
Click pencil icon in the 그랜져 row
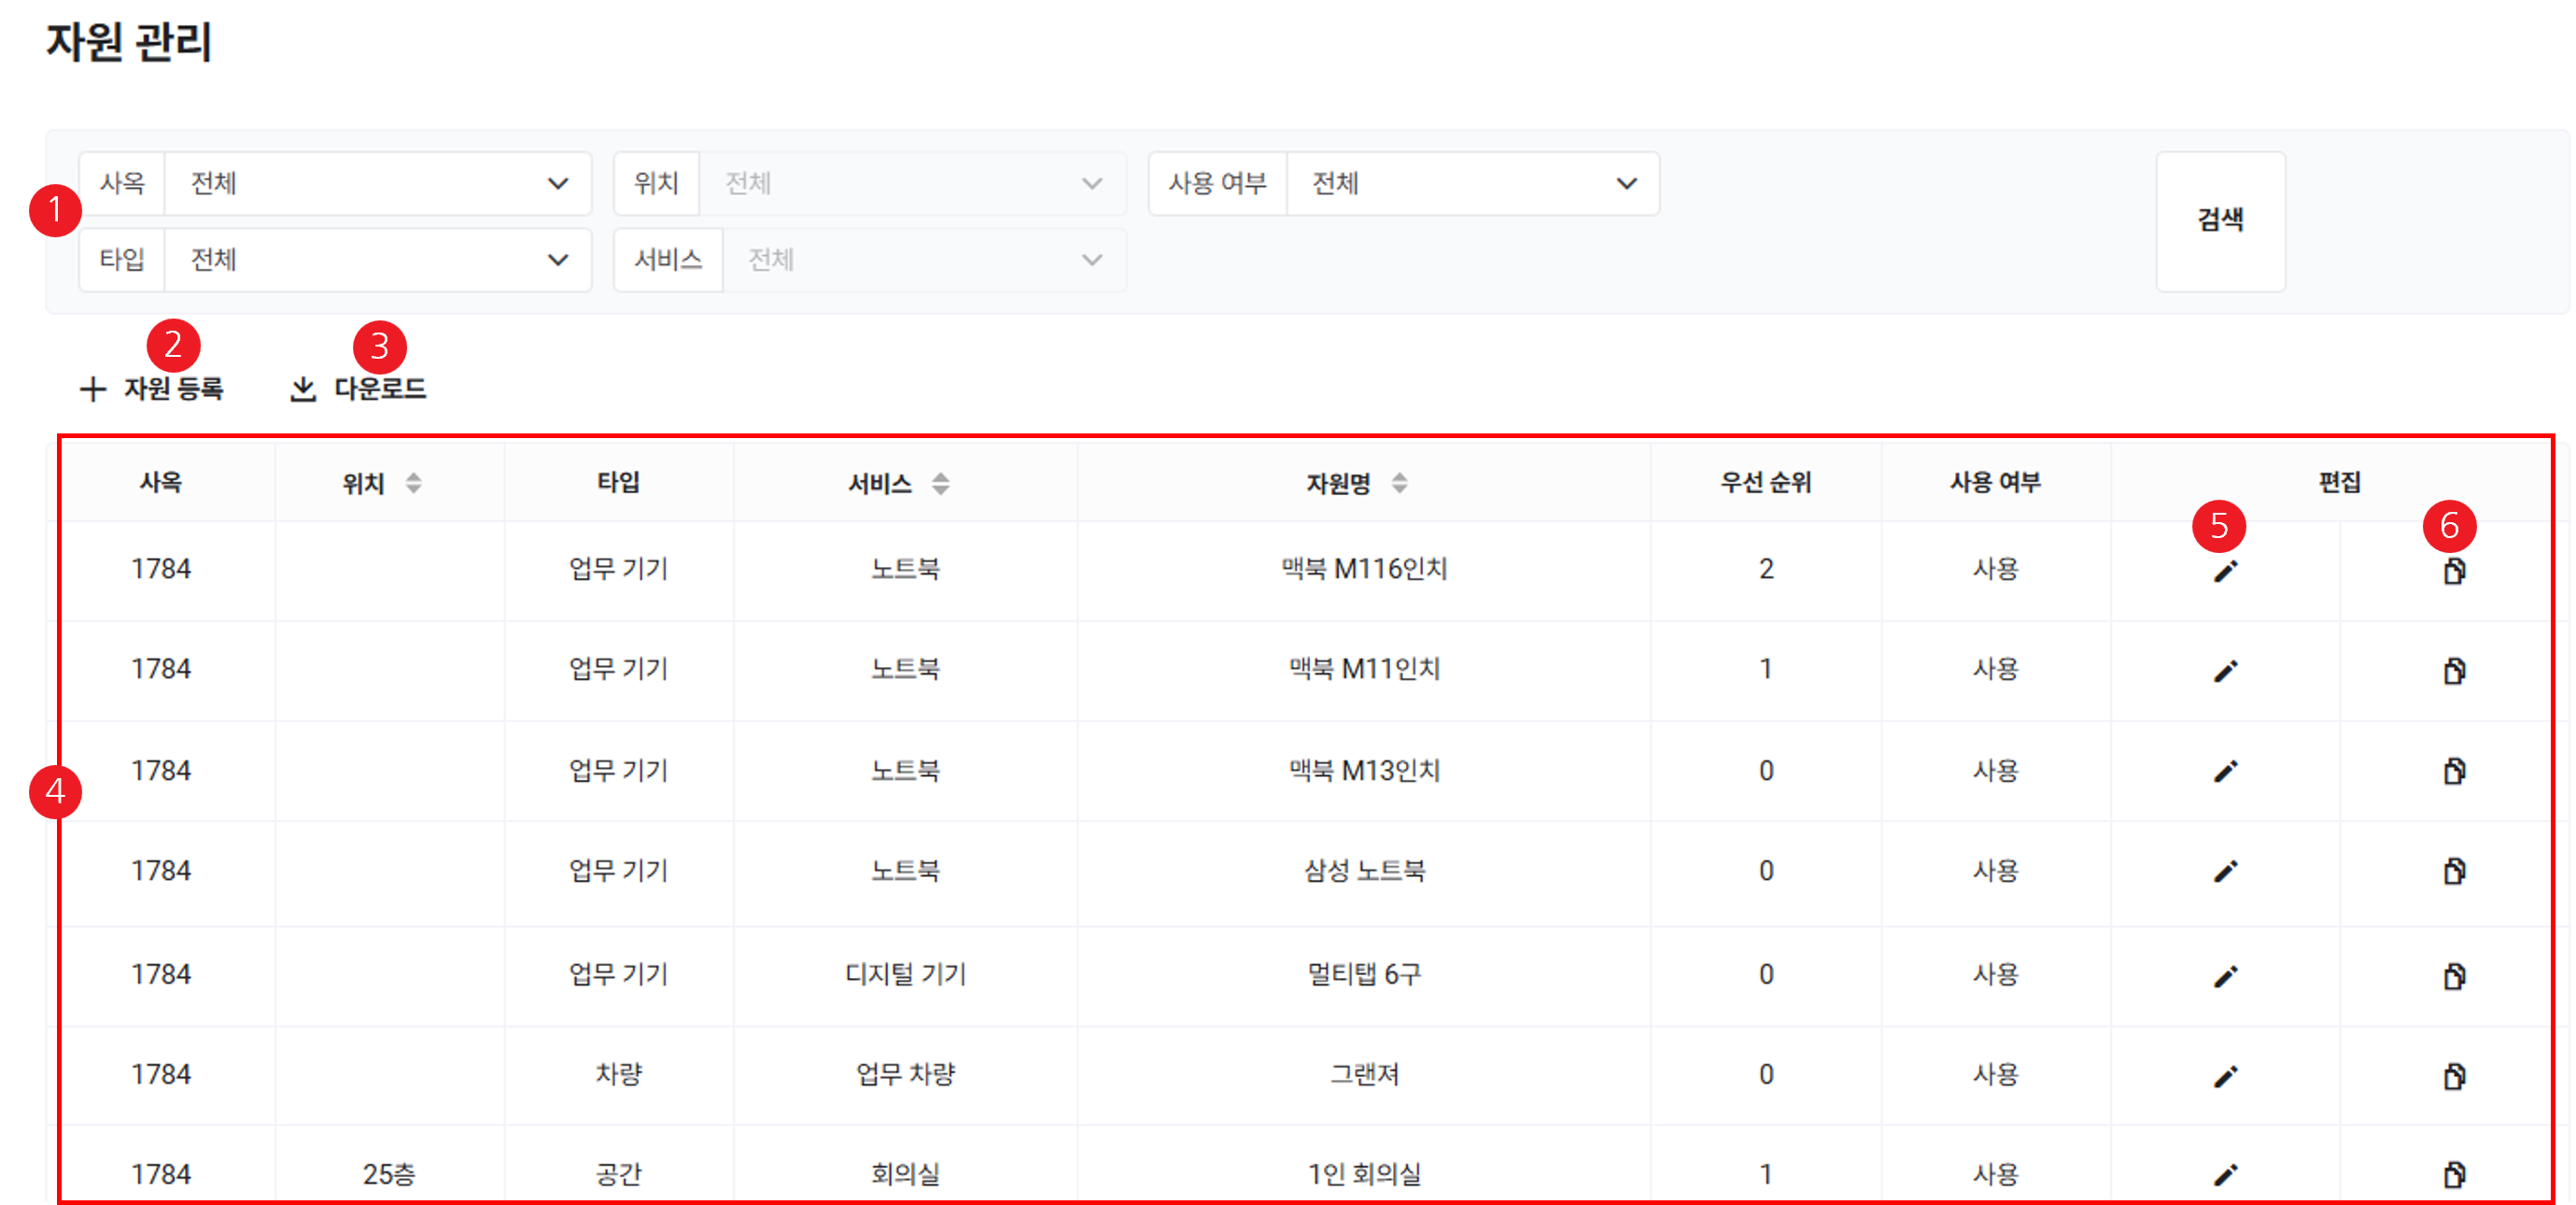2225,1077
